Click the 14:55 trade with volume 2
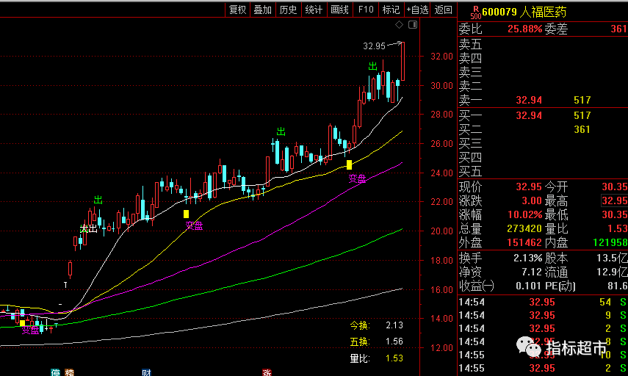628x376 pixels. (x=543, y=369)
